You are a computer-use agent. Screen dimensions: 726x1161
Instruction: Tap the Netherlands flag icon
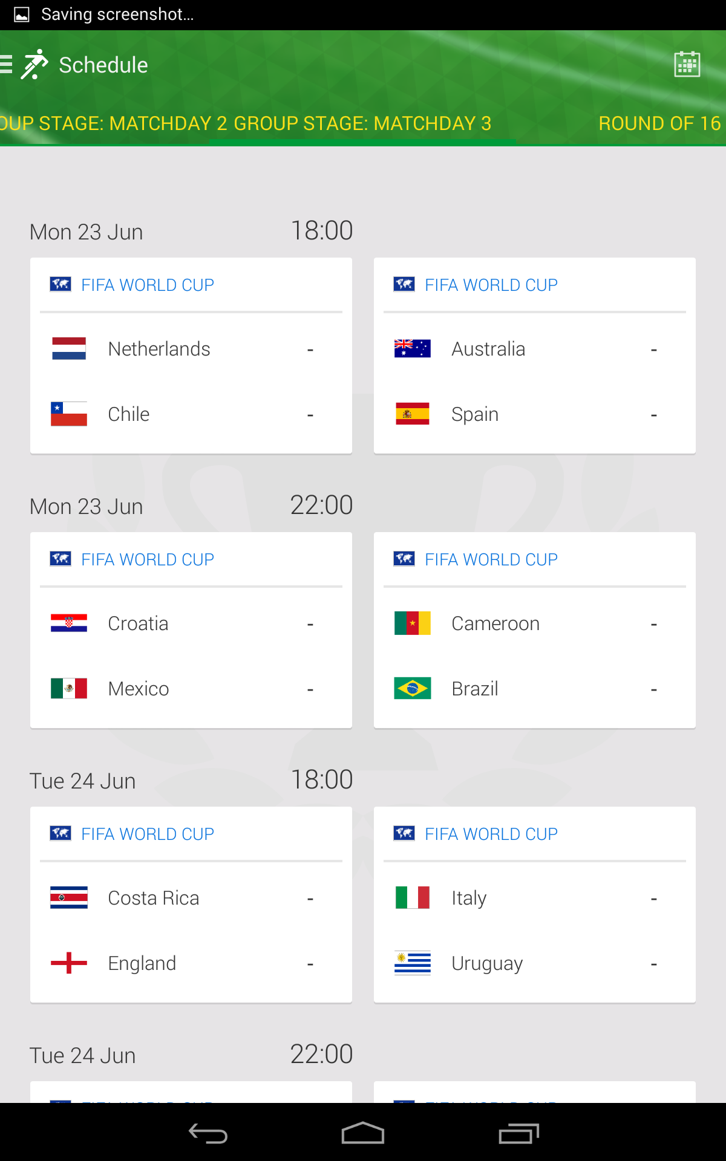click(x=69, y=349)
